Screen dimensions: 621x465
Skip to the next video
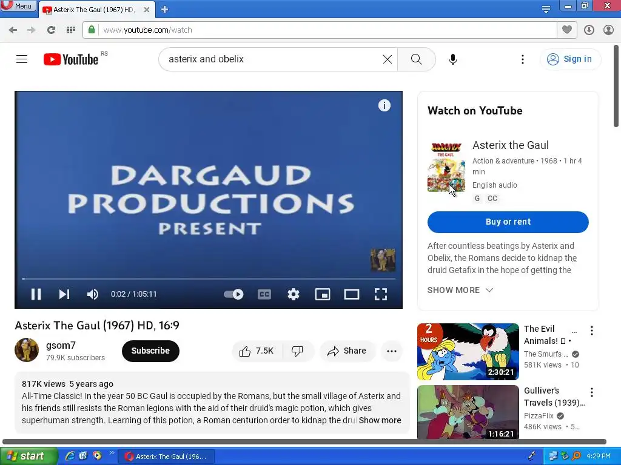tap(64, 294)
